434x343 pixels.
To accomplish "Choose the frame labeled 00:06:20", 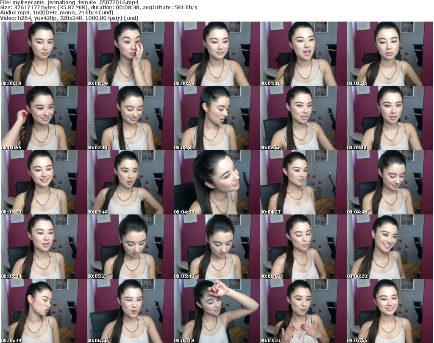I will pyautogui.click(x=390, y=247).
